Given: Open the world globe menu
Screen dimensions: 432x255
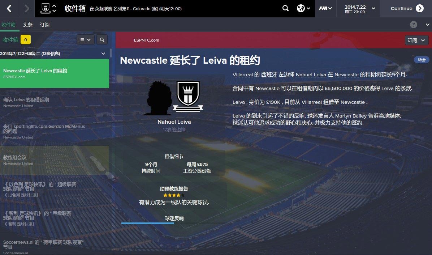Looking at the screenshot, I should pos(303,8).
